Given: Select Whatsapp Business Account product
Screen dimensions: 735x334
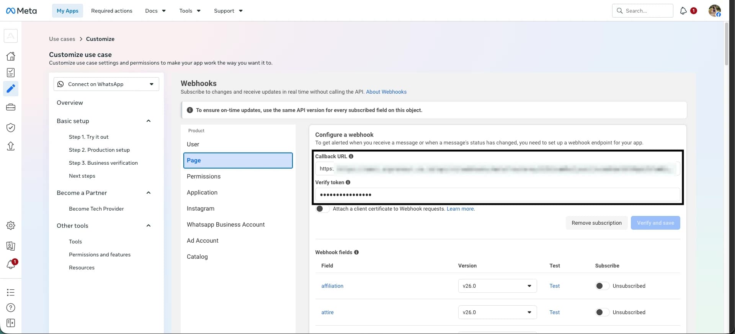Looking at the screenshot, I should 225,225.
